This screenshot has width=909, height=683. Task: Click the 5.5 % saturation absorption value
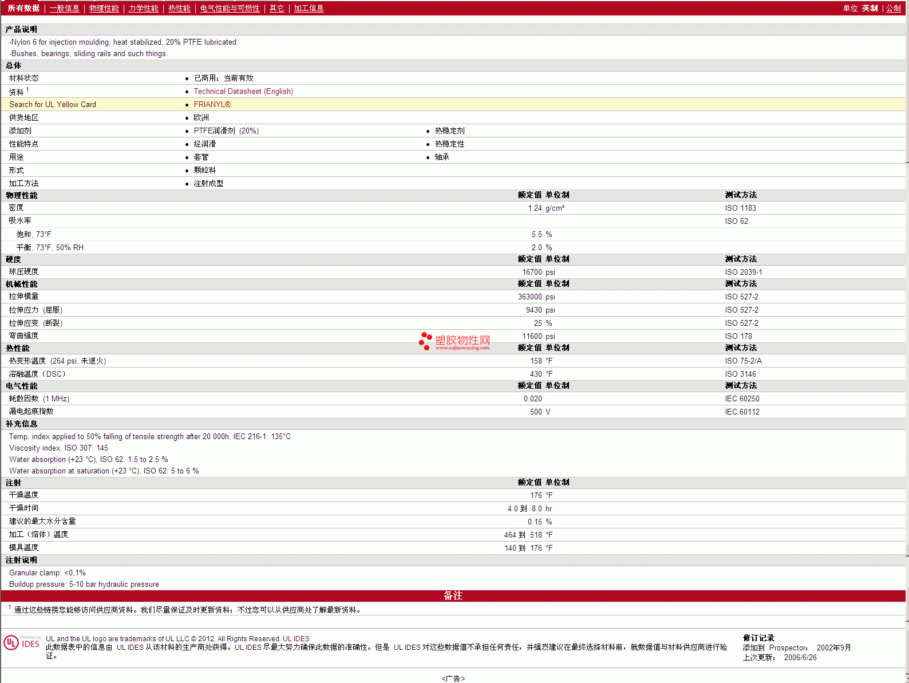(x=542, y=235)
